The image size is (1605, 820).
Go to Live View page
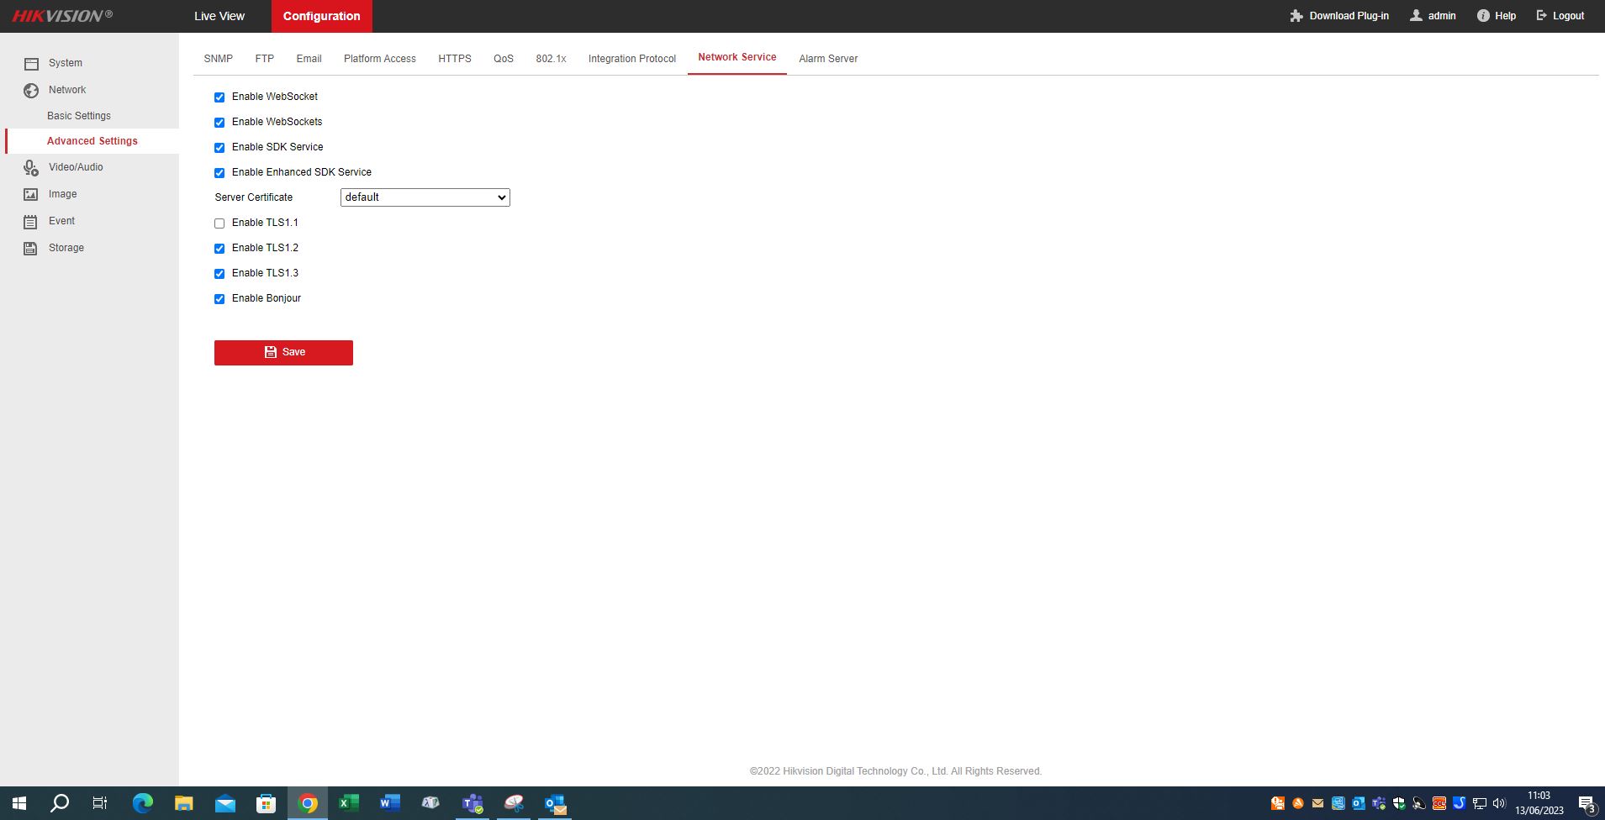point(219,16)
